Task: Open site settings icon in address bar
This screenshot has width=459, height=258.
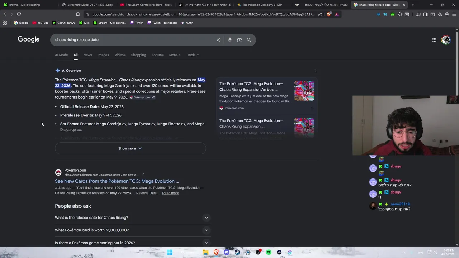Action: 87,14
